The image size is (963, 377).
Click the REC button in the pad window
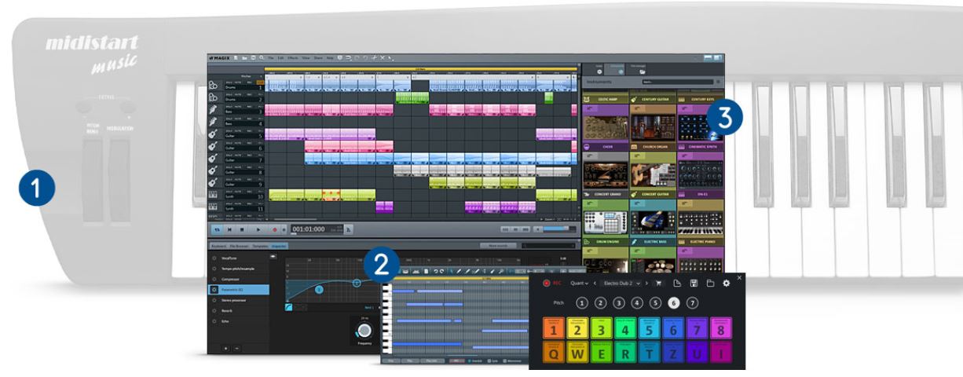[x=551, y=283]
